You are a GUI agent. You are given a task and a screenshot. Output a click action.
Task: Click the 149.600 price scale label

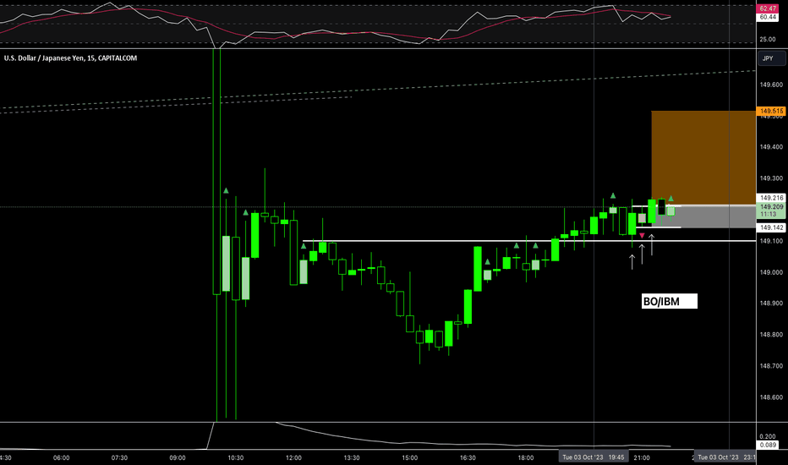(x=771, y=85)
